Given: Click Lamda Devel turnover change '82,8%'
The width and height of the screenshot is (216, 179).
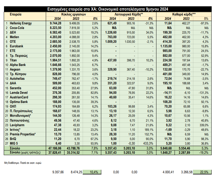Looking at the screenshot, I should [95, 93].
